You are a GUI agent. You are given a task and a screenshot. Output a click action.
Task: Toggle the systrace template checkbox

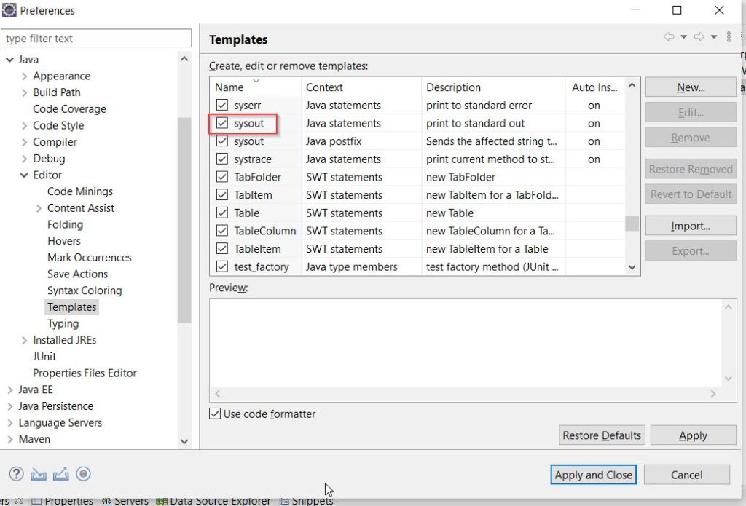(x=222, y=159)
